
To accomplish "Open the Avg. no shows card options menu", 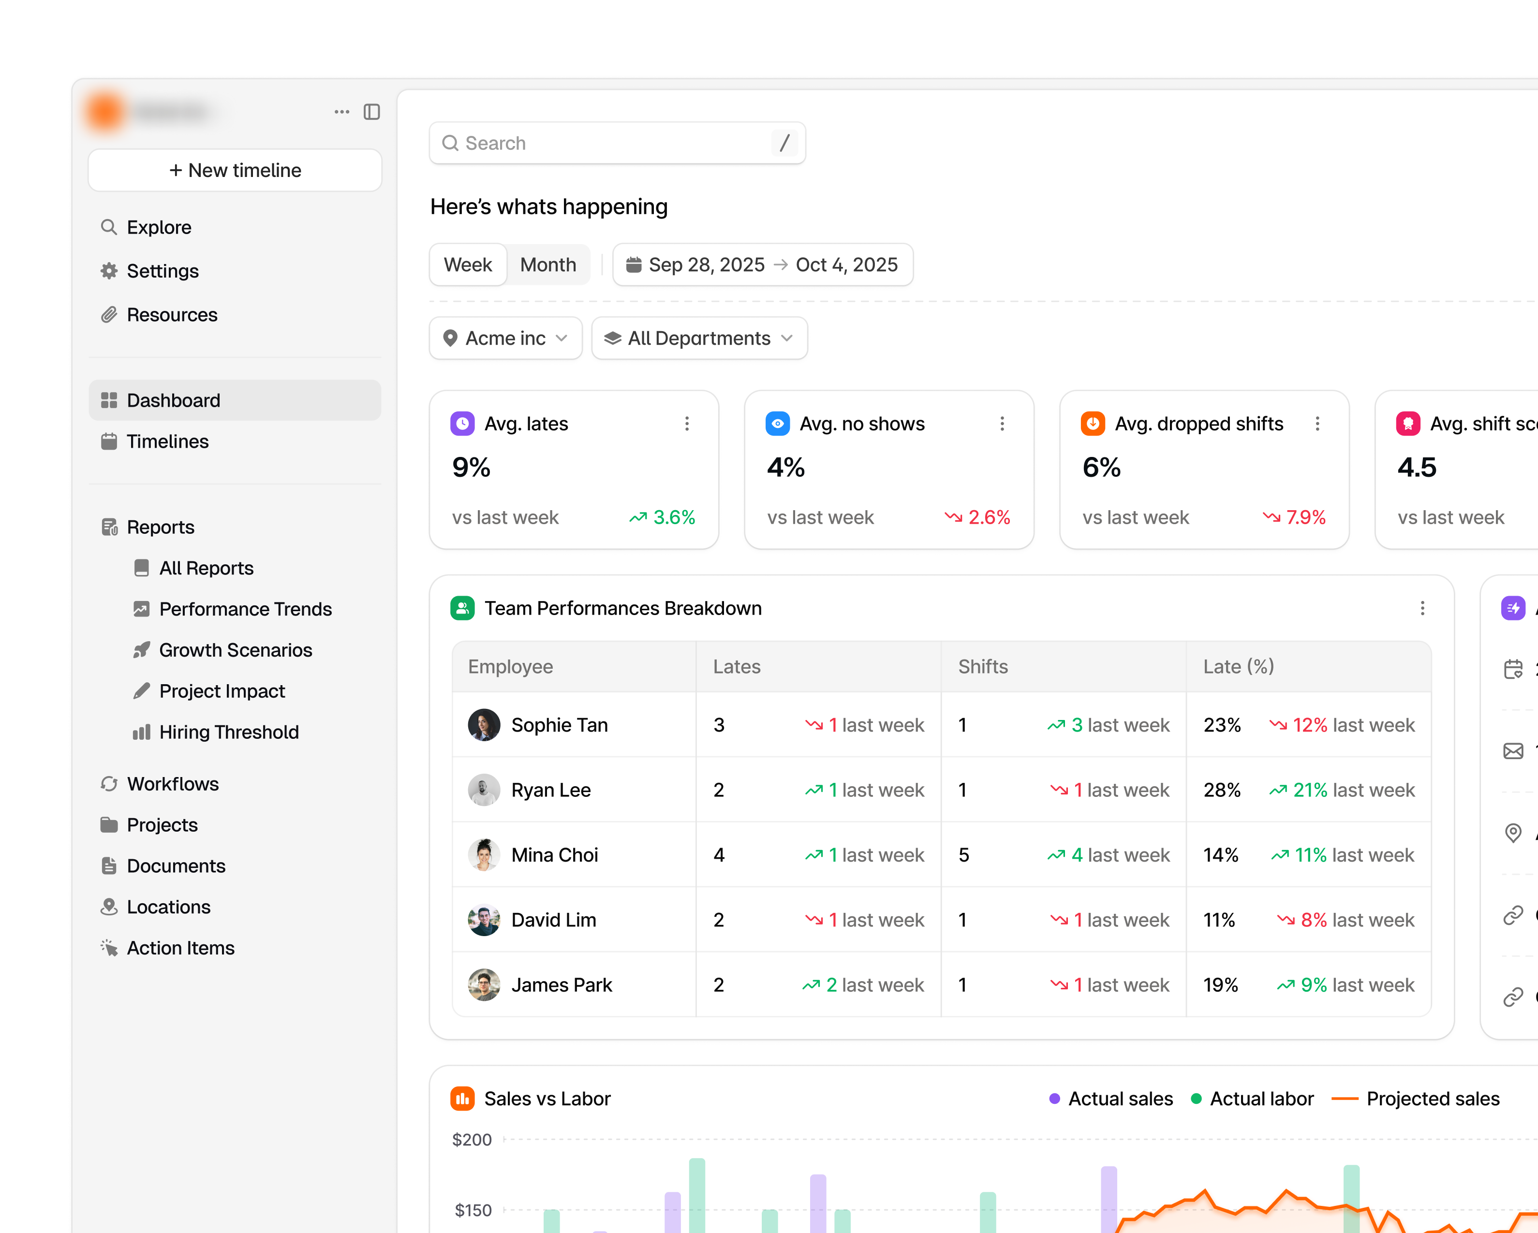I will (1002, 424).
